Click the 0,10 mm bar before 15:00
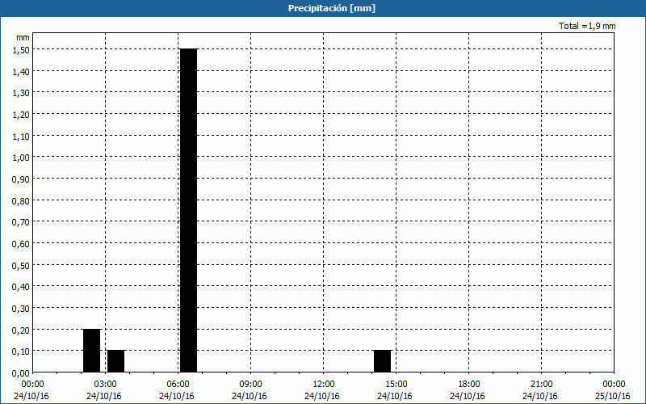Viewport: 646px width, 404px height. 382,361
